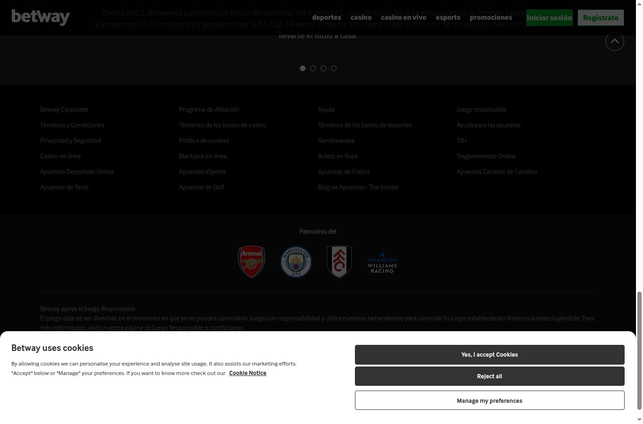Open Blog de Apuestas - The Insider
The width and height of the screenshot is (643, 424).
coord(358,187)
